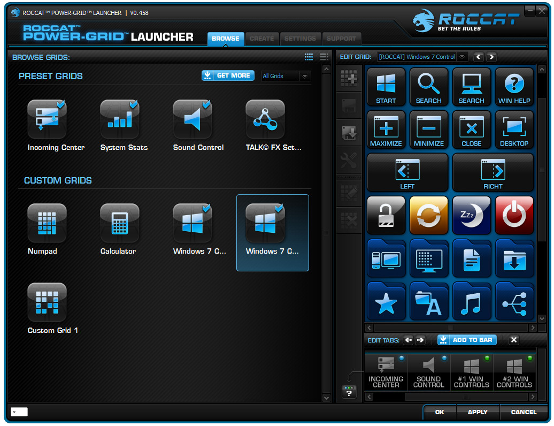This screenshot has width=554, height=426.
Task: Click the expand arrows button in bottom-left corner
Action: pos(19,412)
